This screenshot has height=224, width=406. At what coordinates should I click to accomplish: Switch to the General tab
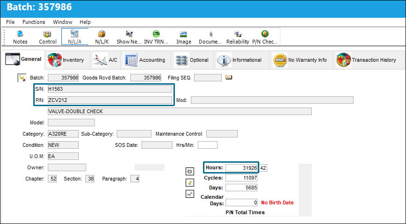(x=23, y=59)
